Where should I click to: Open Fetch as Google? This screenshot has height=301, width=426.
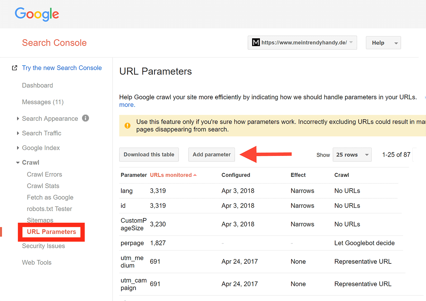pyautogui.click(x=50, y=197)
